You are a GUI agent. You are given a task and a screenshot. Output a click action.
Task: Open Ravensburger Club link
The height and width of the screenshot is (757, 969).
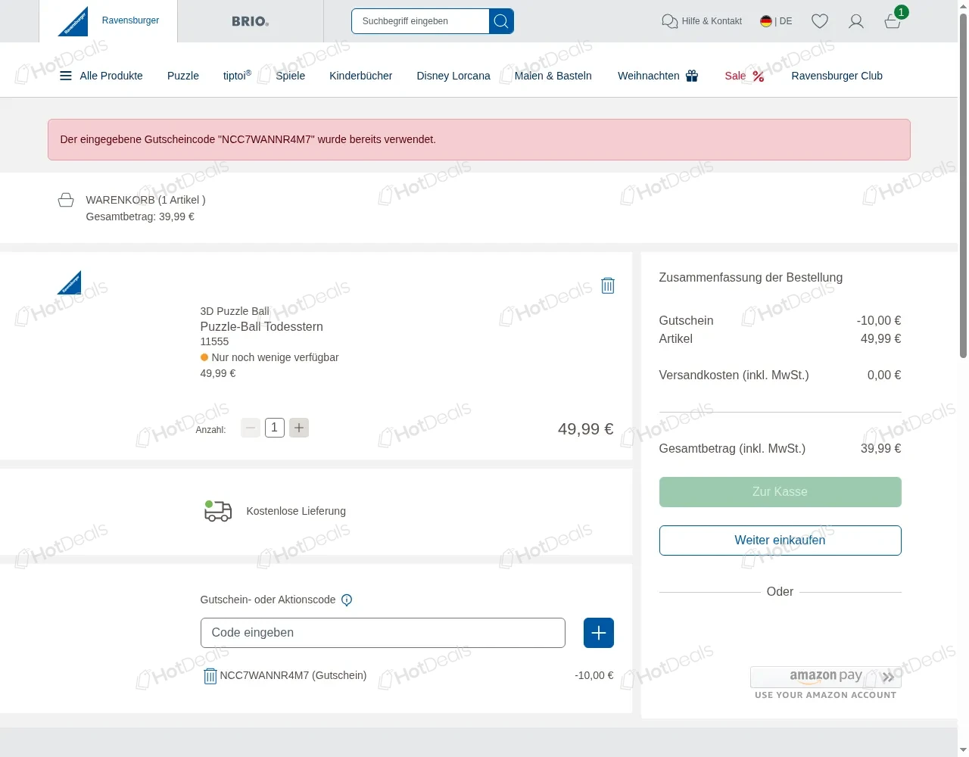(x=837, y=76)
